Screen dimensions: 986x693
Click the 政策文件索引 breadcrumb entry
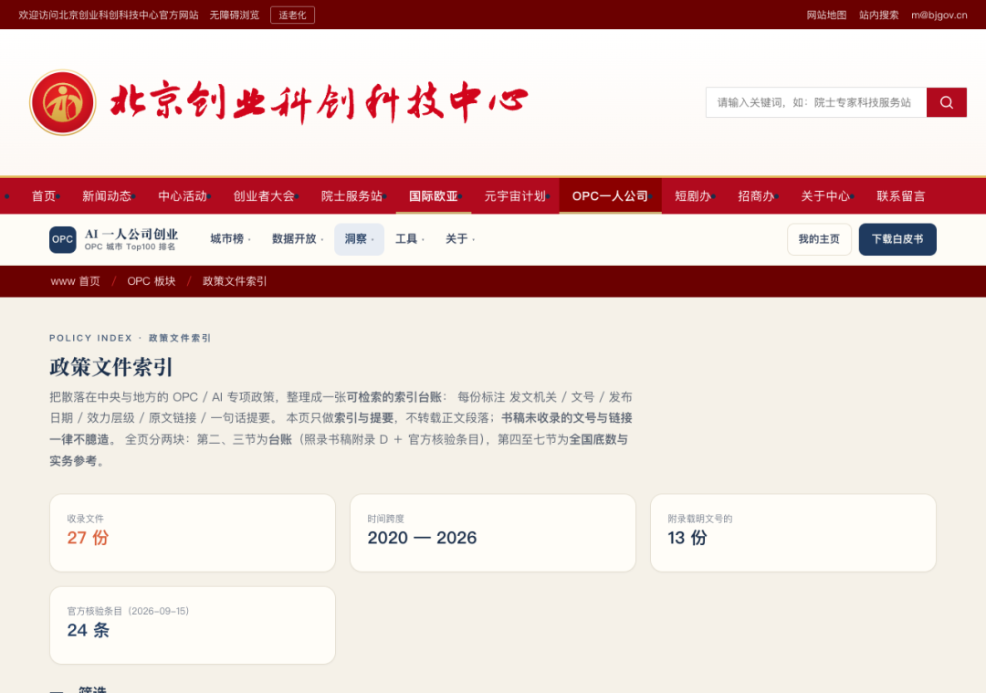(235, 281)
